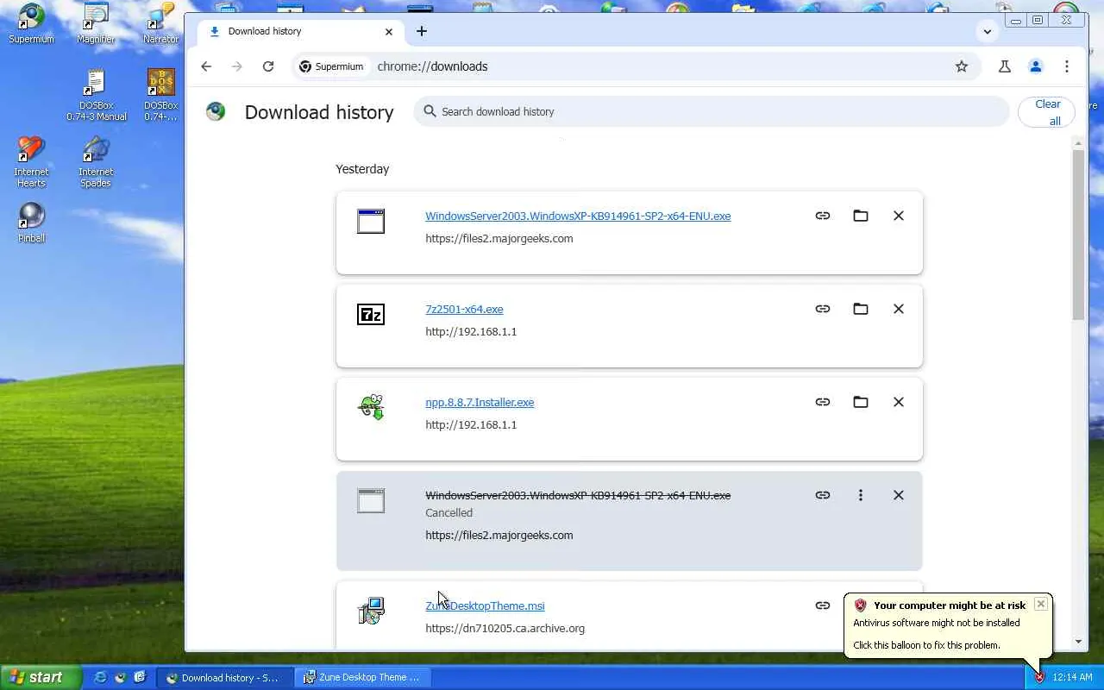Click the scrollbar down arrow
Image resolution: width=1104 pixels, height=690 pixels.
coord(1079,642)
